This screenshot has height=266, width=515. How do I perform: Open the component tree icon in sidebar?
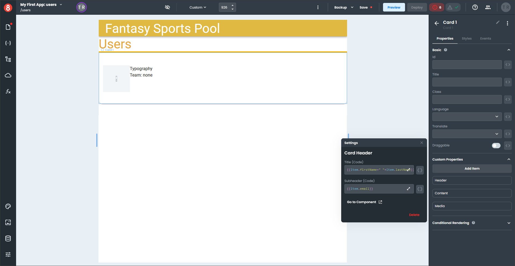pos(8,59)
